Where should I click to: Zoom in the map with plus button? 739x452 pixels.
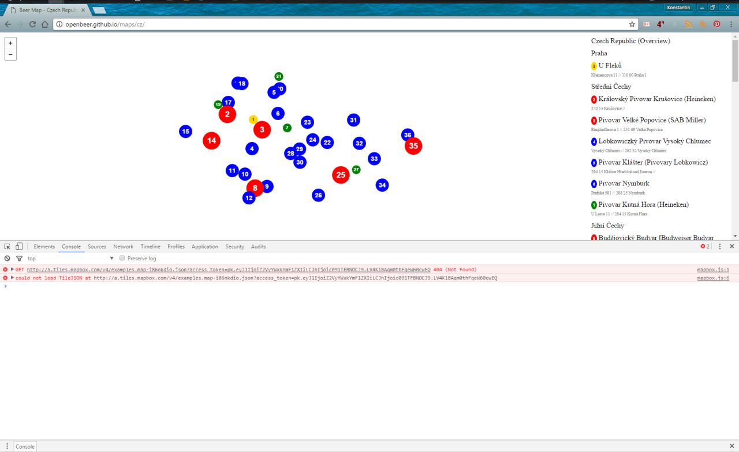tap(10, 43)
